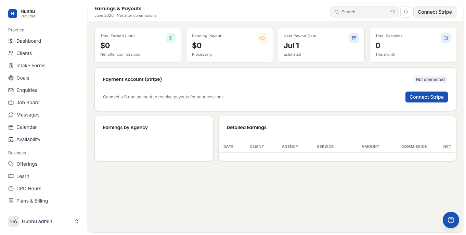Click the COMMISSION column header
466x235 pixels.
click(x=414, y=147)
